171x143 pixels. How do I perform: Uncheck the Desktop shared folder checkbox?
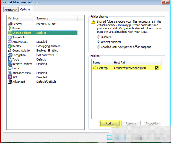click(x=157, y=68)
